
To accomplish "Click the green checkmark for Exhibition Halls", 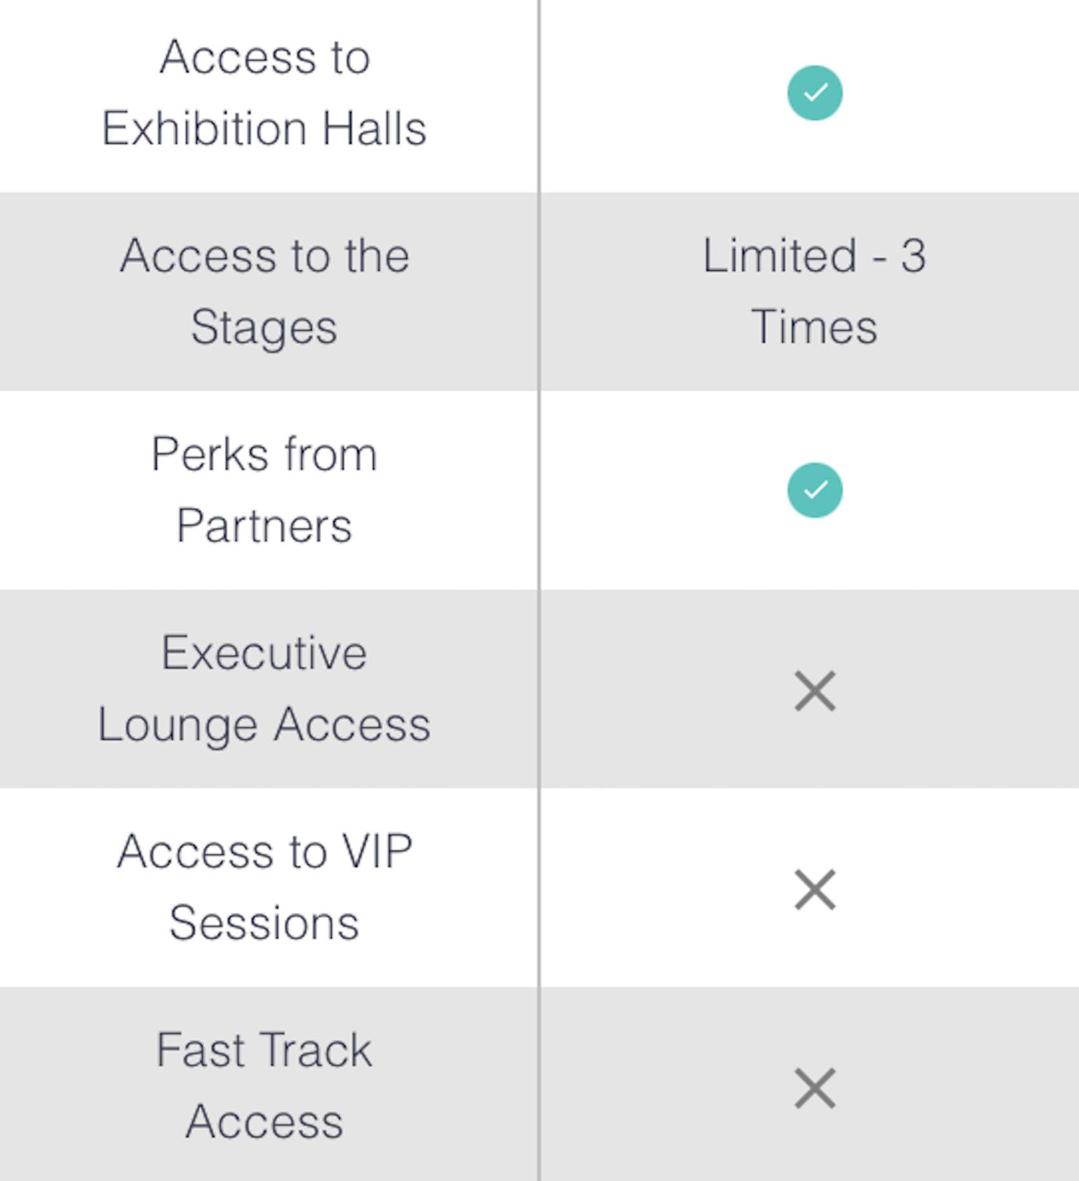I will pyautogui.click(x=814, y=93).
